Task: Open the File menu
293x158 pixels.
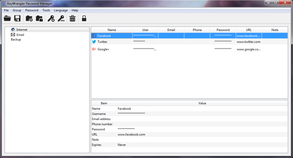Action: point(6,10)
